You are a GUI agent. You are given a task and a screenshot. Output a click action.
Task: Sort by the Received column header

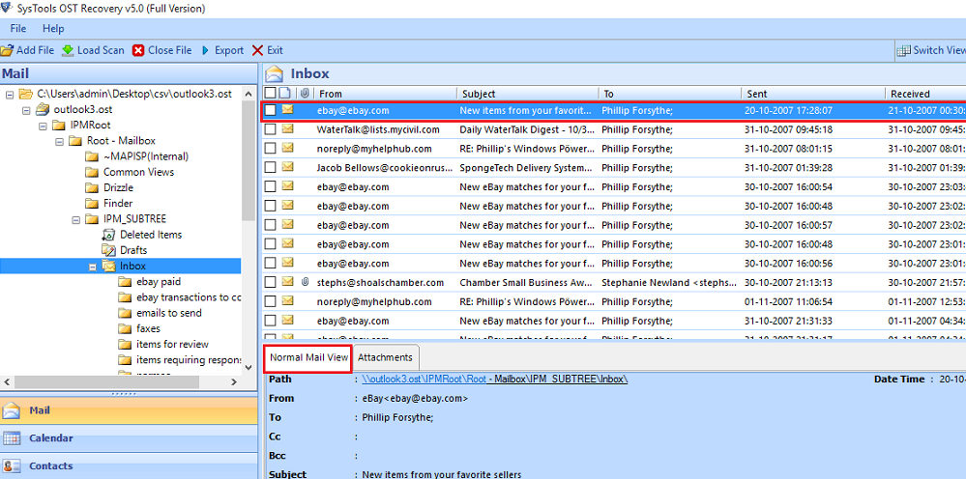click(x=926, y=94)
